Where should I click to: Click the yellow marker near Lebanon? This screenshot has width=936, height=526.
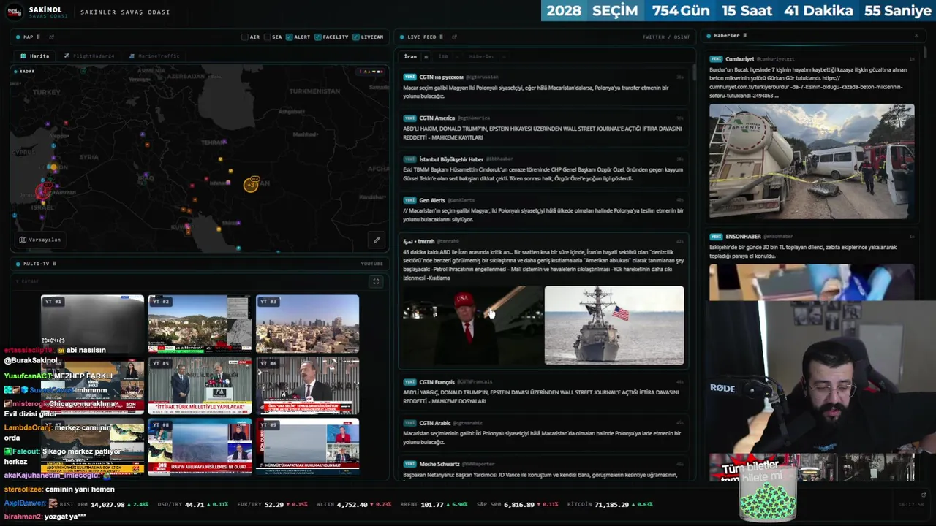coord(53,167)
